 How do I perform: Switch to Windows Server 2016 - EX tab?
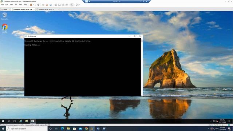(x=47, y=9)
